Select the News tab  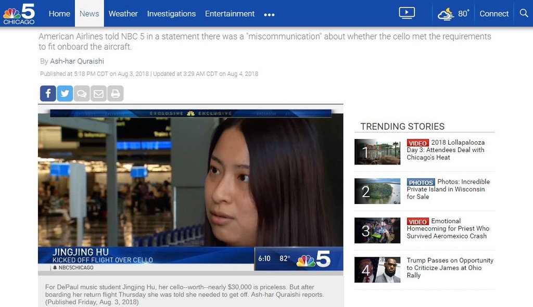[89, 14]
